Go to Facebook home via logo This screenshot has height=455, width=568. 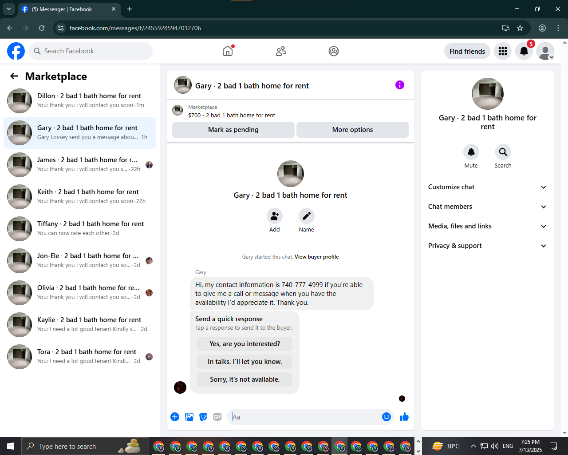coord(16,51)
